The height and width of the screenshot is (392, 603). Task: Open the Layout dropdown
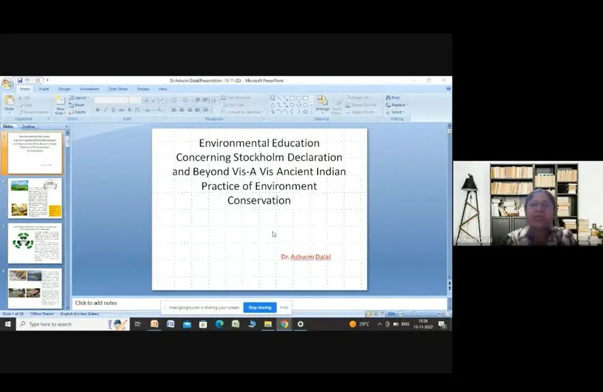pos(80,98)
